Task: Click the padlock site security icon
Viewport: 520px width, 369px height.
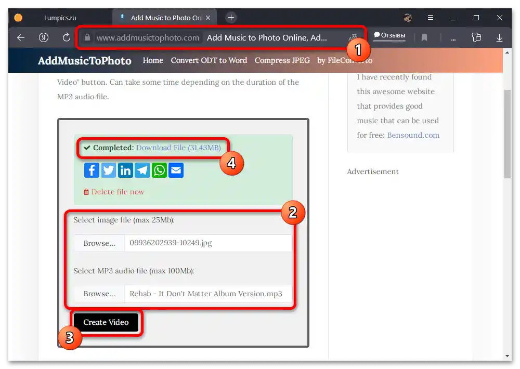Action: pos(87,37)
